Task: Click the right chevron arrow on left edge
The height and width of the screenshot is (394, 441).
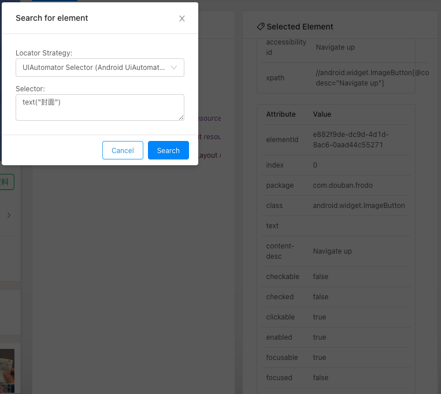Action: 9,215
